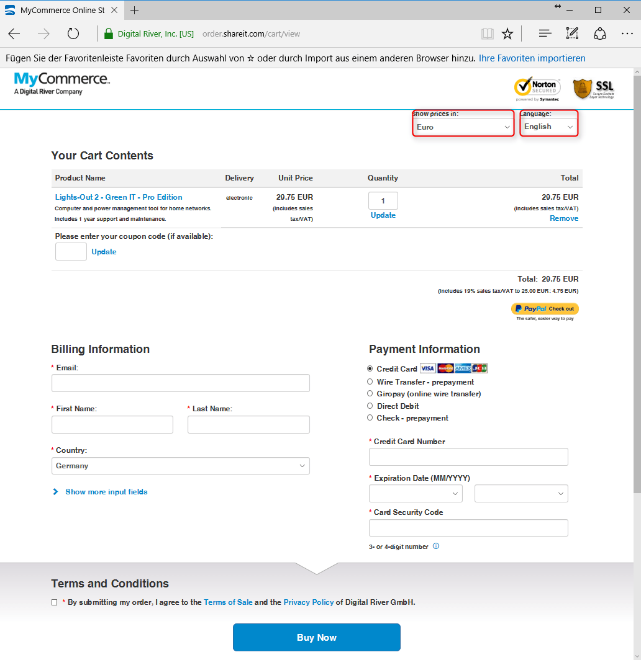The height and width of the screenshot is (660, 641).
Task: Click the address bar URL order.shareit.com
Action: (251, 33)
